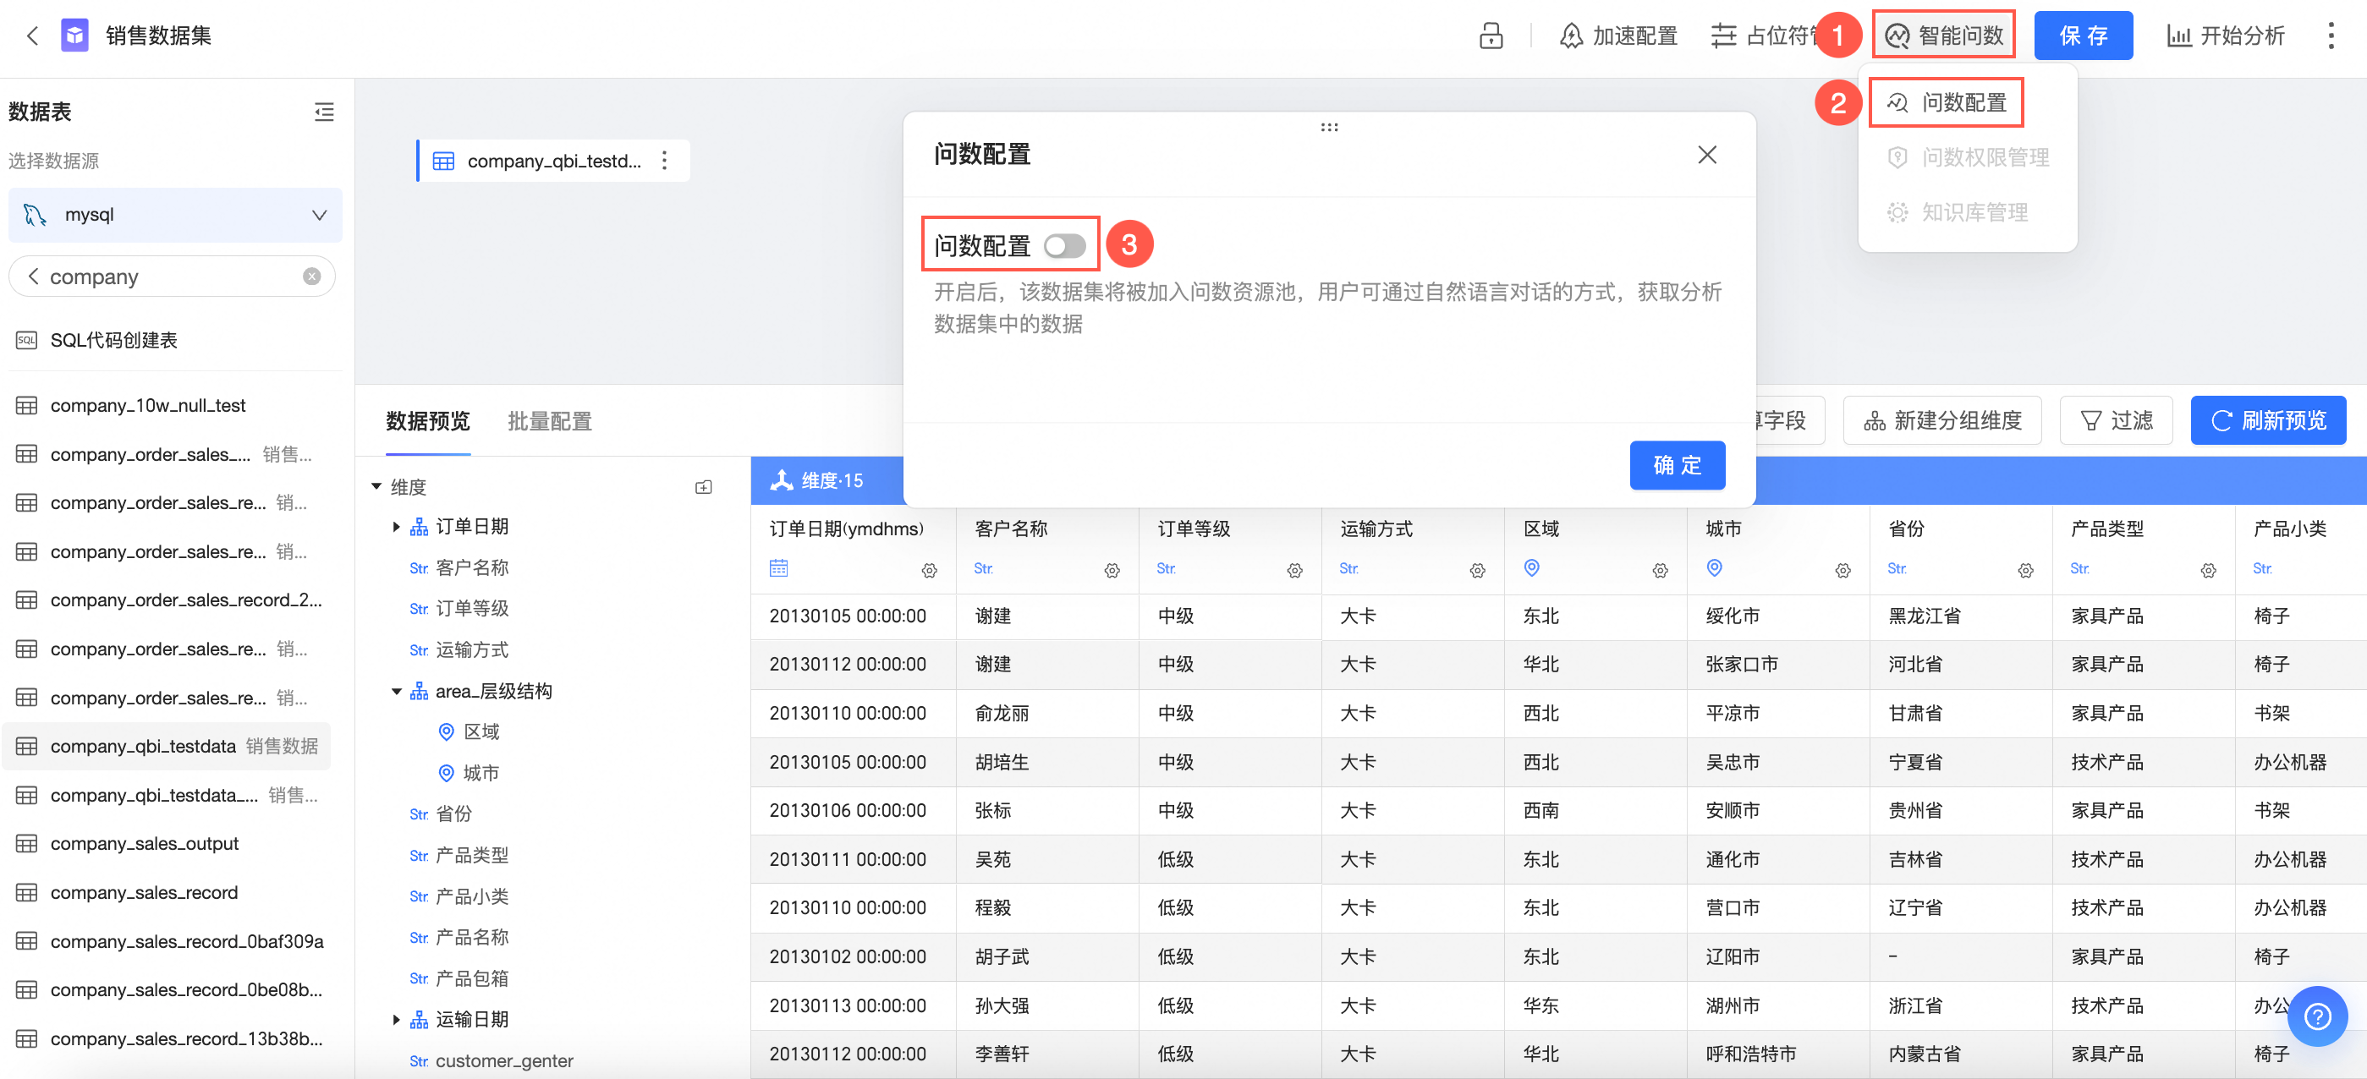Go back using the left arrow icon

click(32, 36)
